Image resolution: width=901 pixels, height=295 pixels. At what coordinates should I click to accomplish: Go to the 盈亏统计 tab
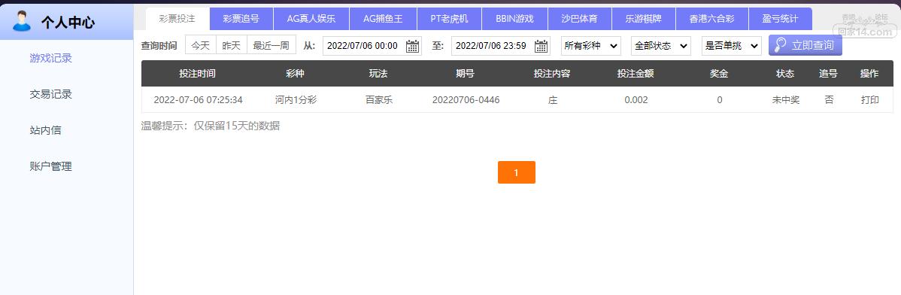pos(781,18)
